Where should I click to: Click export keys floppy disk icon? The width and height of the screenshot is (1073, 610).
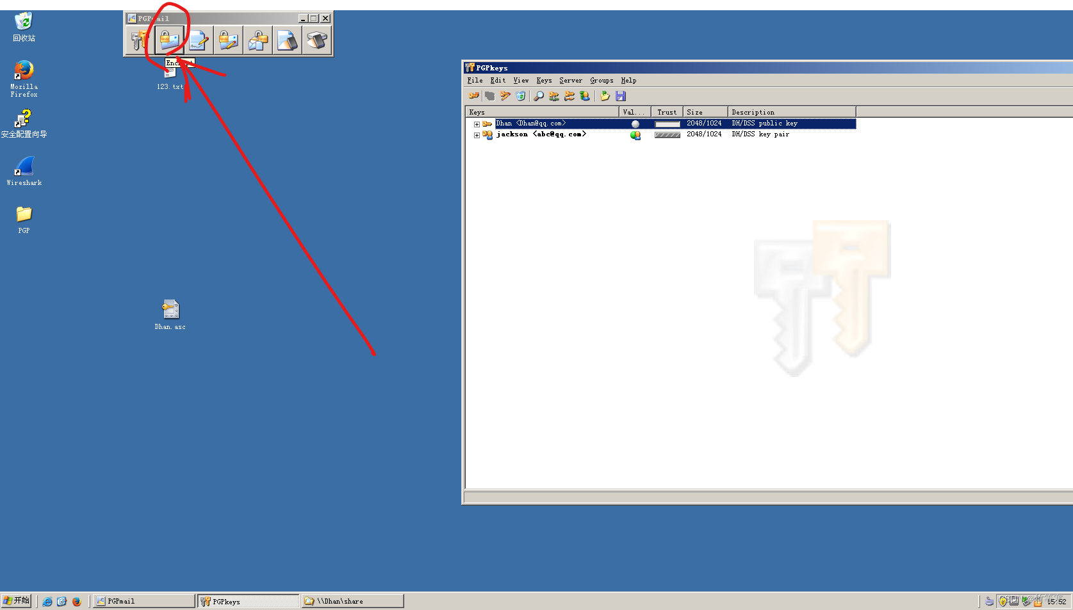[x=621, y=96]
